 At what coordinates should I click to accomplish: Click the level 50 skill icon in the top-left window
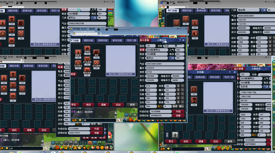[x=12, y=41]
